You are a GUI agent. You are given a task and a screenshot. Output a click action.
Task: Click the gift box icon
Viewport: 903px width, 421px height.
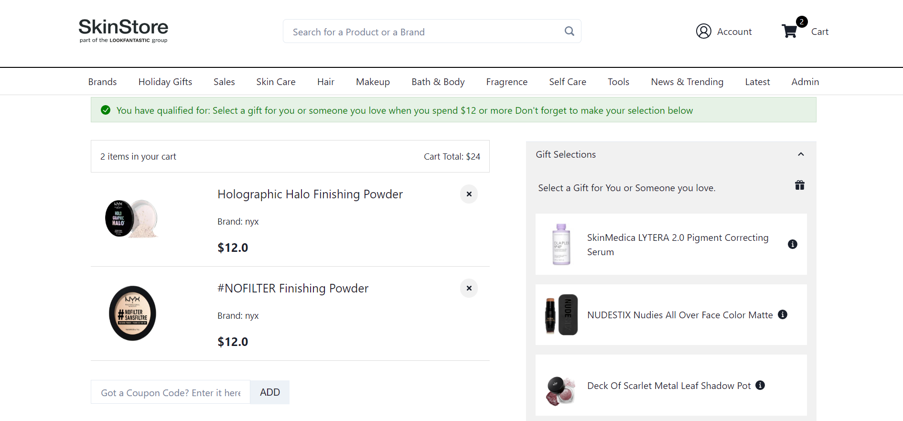[x=799, y=185]
